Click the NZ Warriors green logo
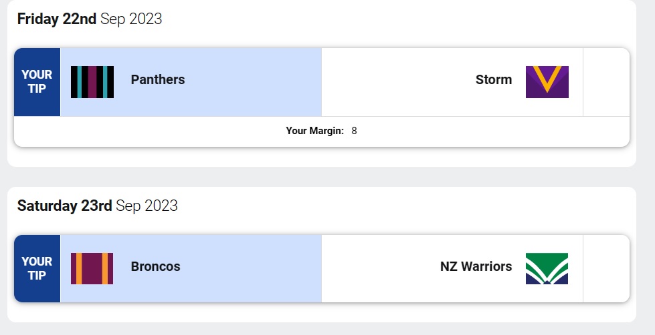The height and width of the screenshot is (335, 655). pos(547,268)
